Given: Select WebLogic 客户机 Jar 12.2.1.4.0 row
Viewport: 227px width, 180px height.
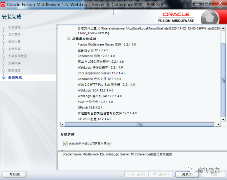Looking at the screenshot, I should (x=100, y=96).
